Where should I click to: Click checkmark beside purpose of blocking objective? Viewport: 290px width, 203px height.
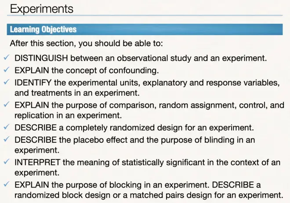click(x=6, y=184)
